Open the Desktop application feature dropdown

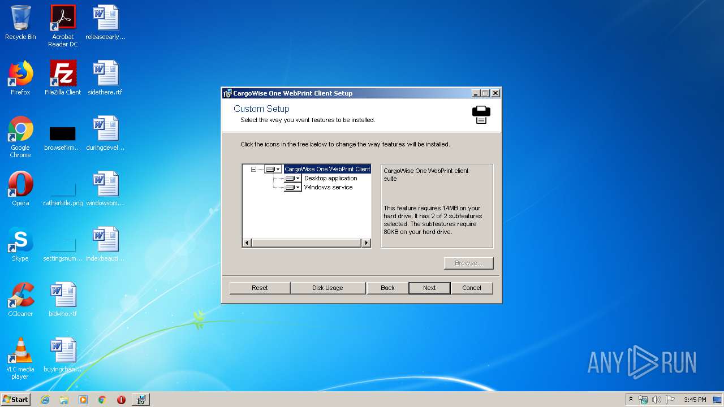tap(293, 178)
